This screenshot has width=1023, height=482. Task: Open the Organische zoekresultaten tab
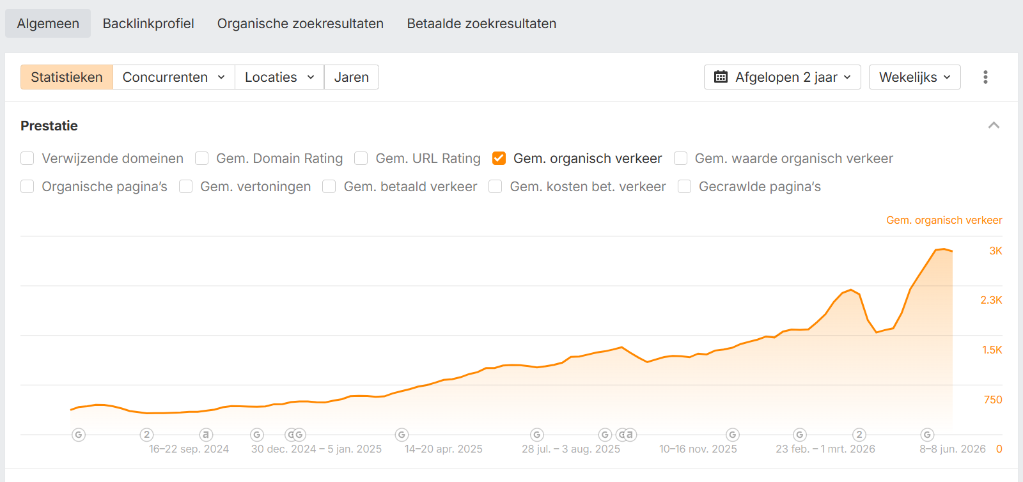click(x=301, y=24)
